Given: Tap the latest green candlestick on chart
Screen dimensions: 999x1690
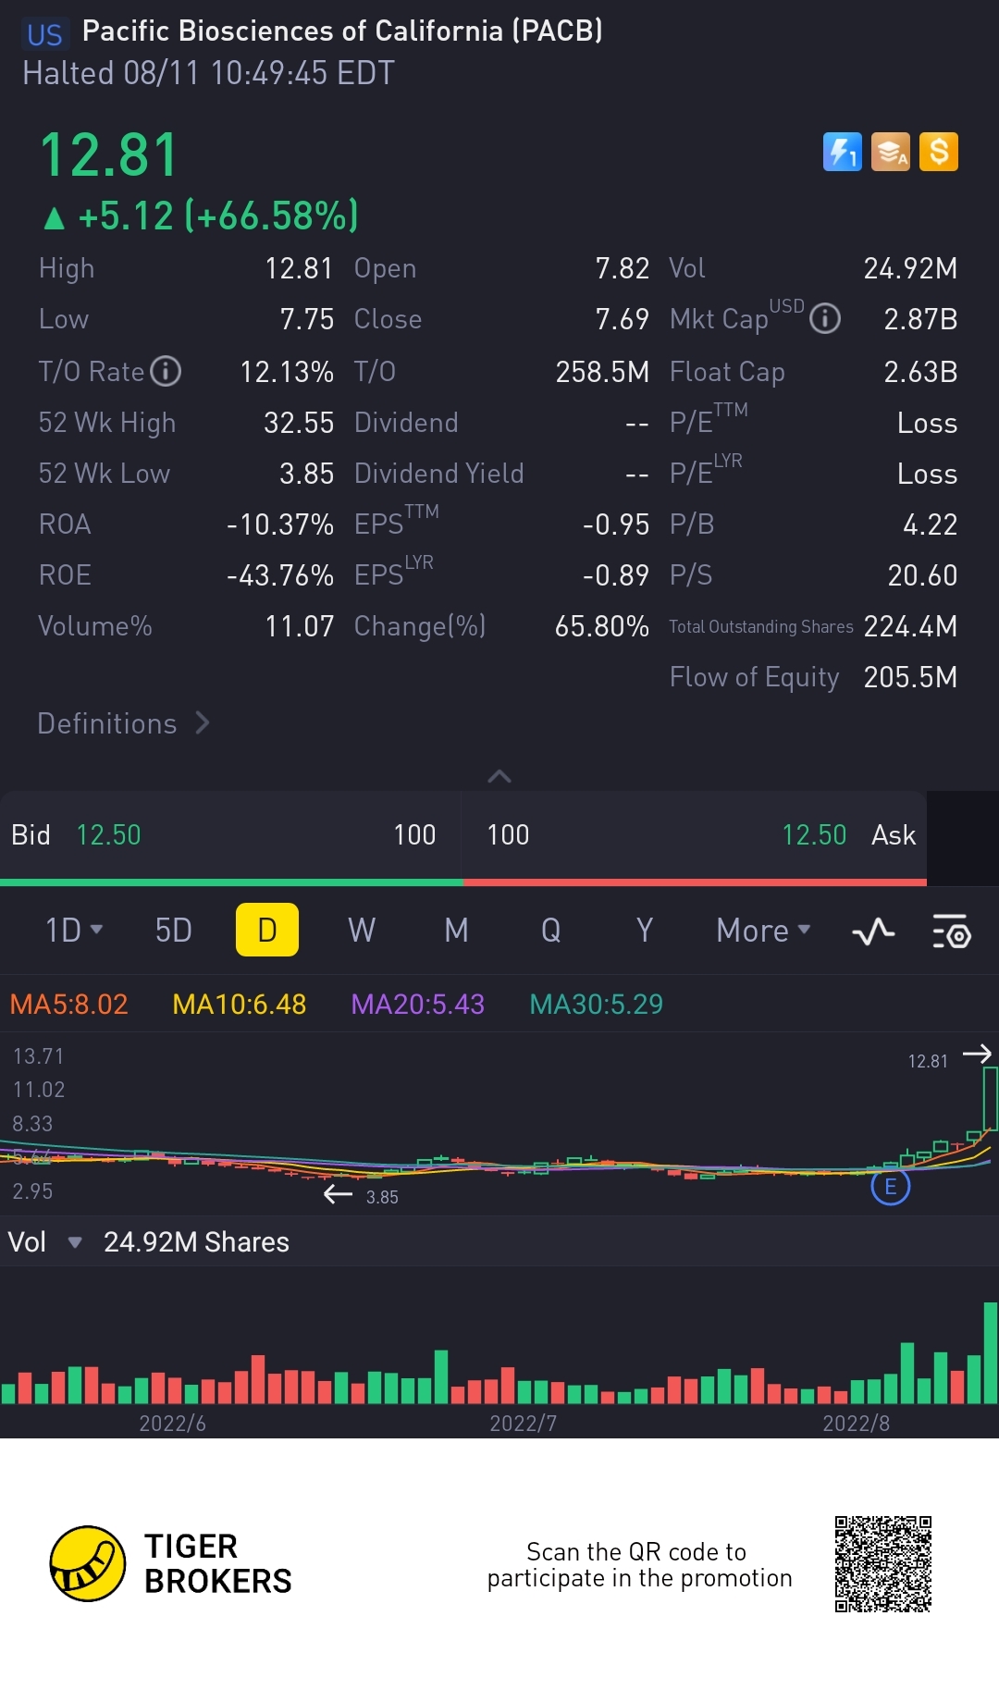Looking at the screenshot, I should coord(991,1098).
